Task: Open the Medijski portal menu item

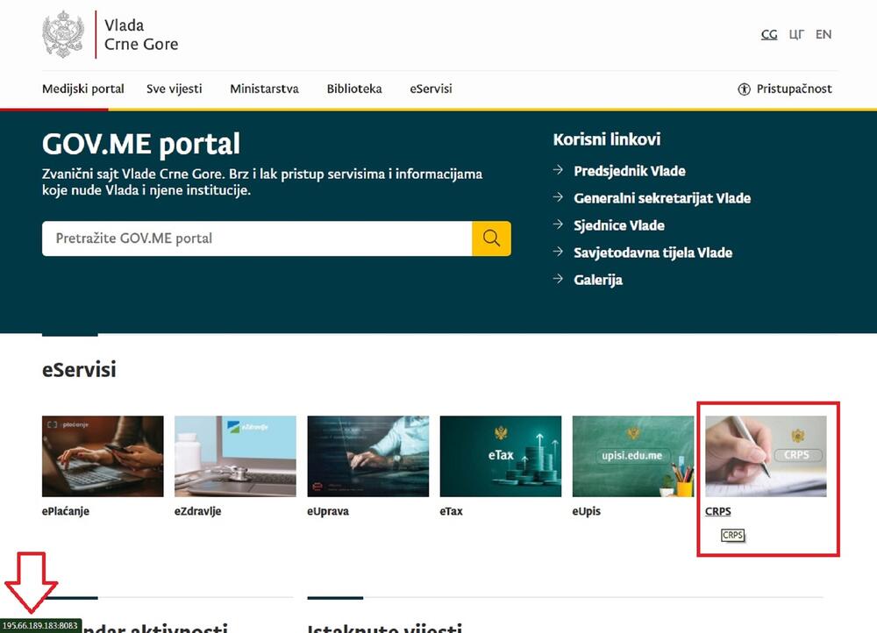Action: tap(83, 89)
